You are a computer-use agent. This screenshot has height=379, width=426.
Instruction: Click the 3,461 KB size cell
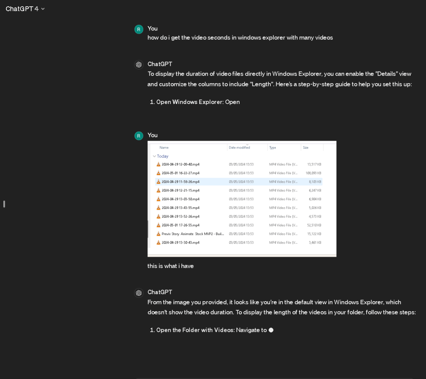coord(315,243)
